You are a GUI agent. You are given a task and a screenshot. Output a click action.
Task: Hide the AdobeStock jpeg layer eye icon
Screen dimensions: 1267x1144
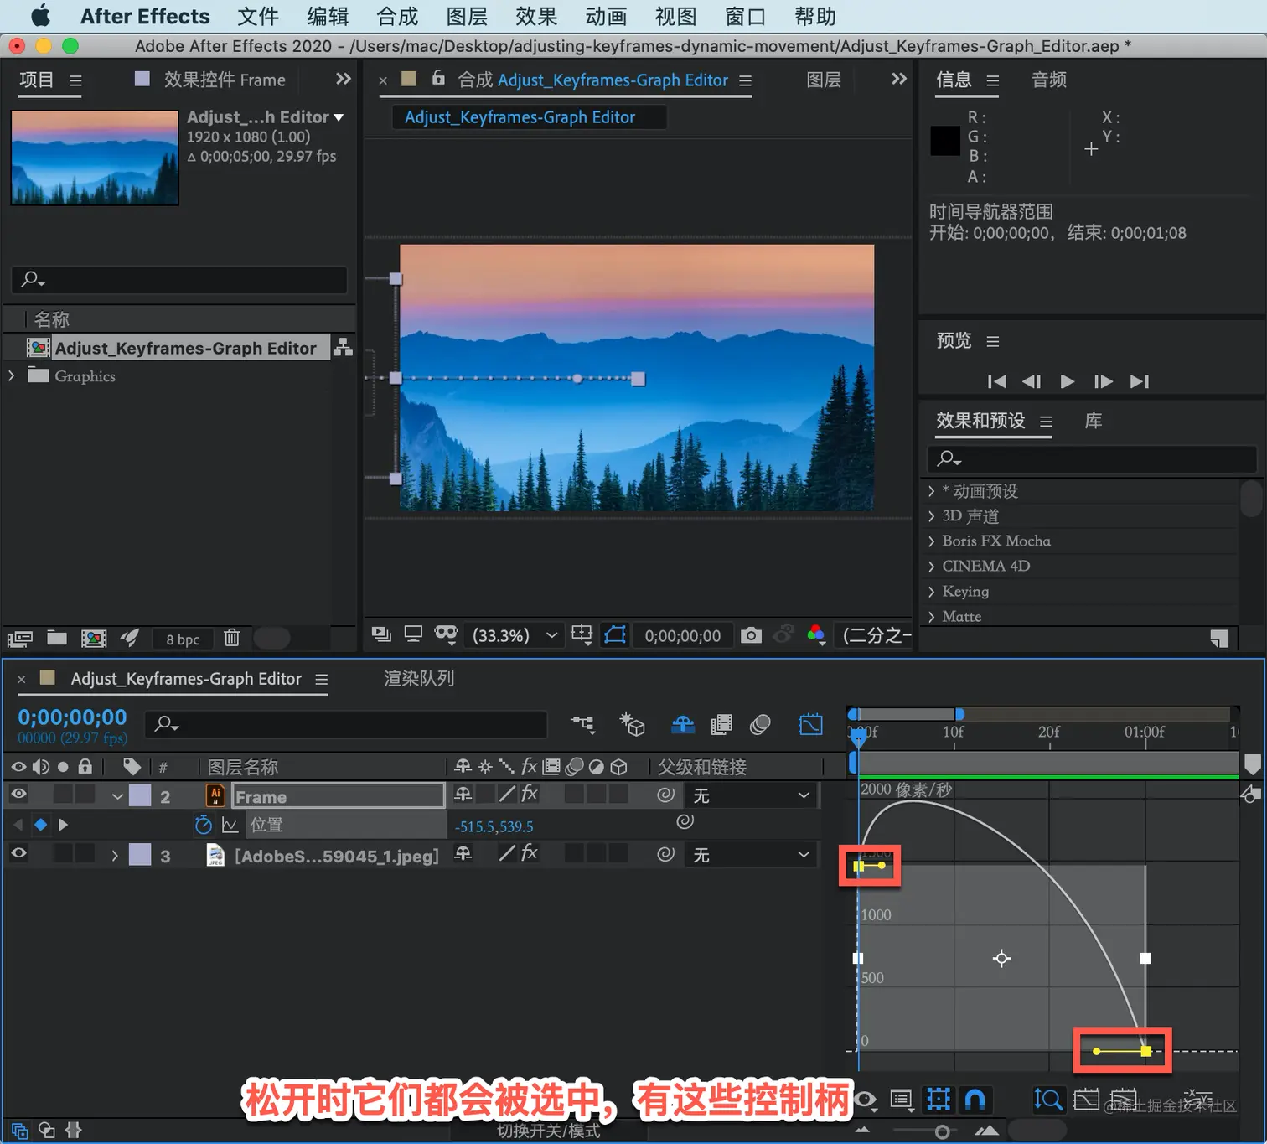18,853
